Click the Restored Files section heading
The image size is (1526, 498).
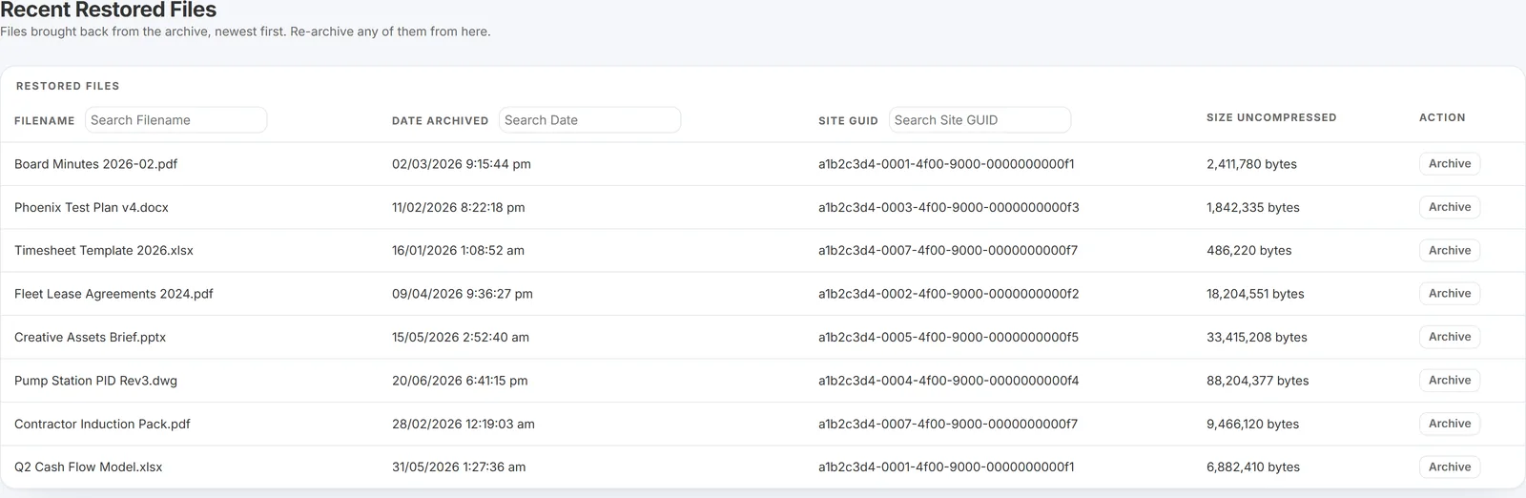tap(68, 86)
